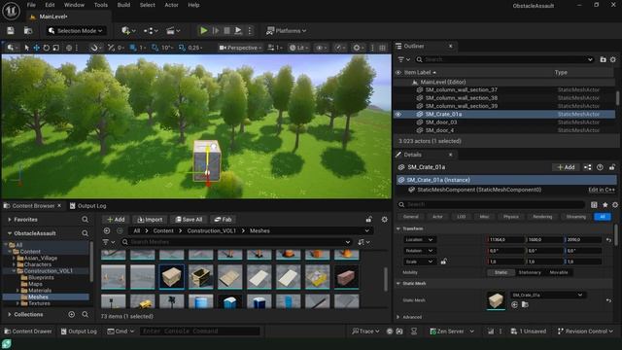Image resolution: width=622 pixels, height=350 pixels.
Task: Toggle the coordinate system globe icon in the viewport
Action: pyautogui.click(x=69, y=48)
